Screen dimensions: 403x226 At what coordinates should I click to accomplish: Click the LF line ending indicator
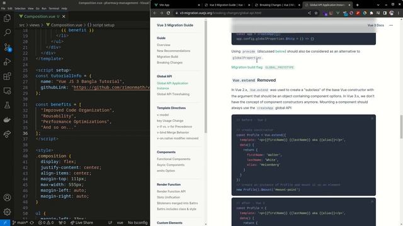[110, 223]
